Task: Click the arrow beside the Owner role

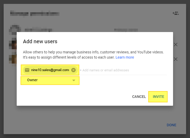Action: click(x=74, y=80)
